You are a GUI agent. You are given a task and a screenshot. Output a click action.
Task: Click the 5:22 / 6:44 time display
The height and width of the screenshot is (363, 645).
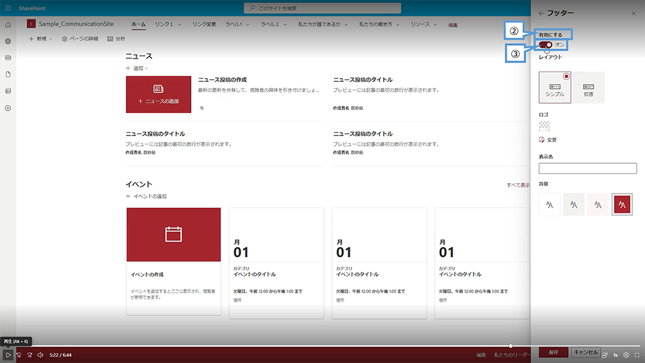61,355
